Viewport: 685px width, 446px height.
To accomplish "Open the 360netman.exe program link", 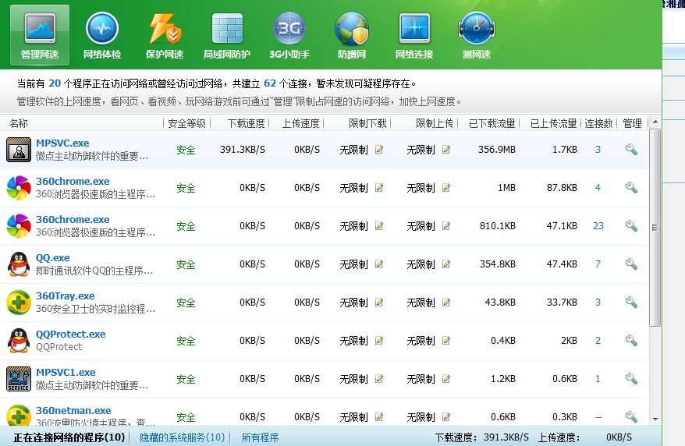I will point(73,411).
